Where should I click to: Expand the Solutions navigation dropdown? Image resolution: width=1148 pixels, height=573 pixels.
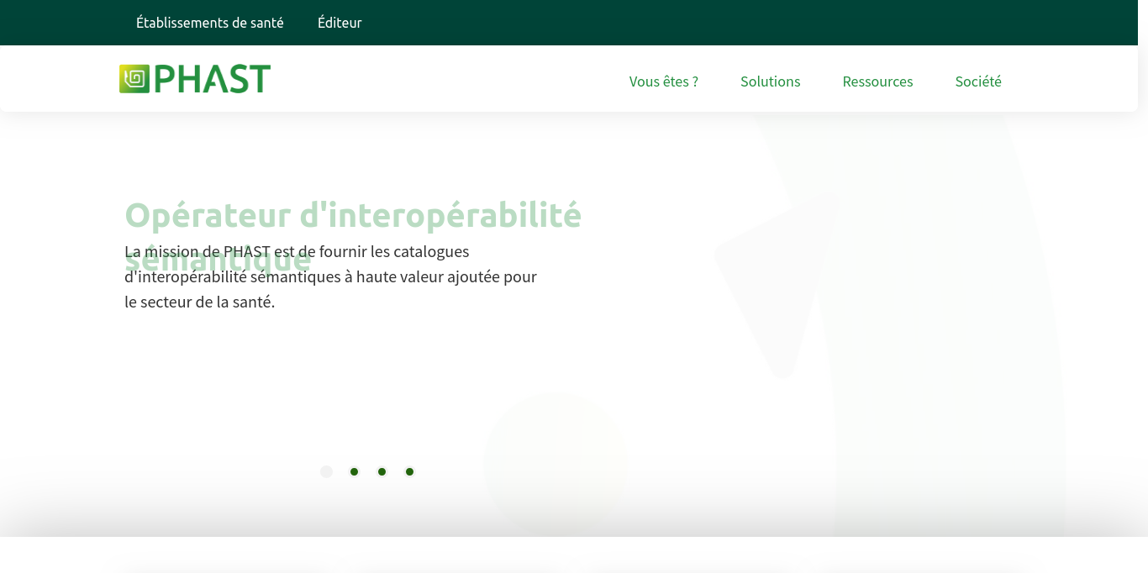pos(770,81)
